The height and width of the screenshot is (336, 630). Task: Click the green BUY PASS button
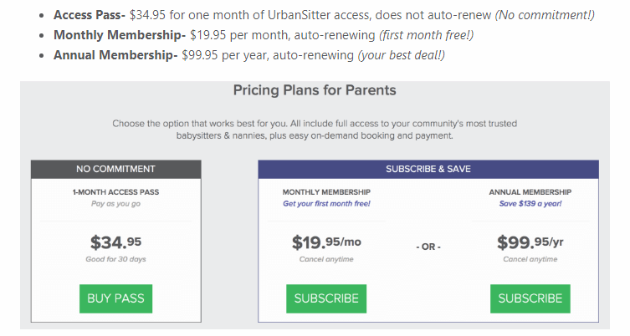(115, 298)
